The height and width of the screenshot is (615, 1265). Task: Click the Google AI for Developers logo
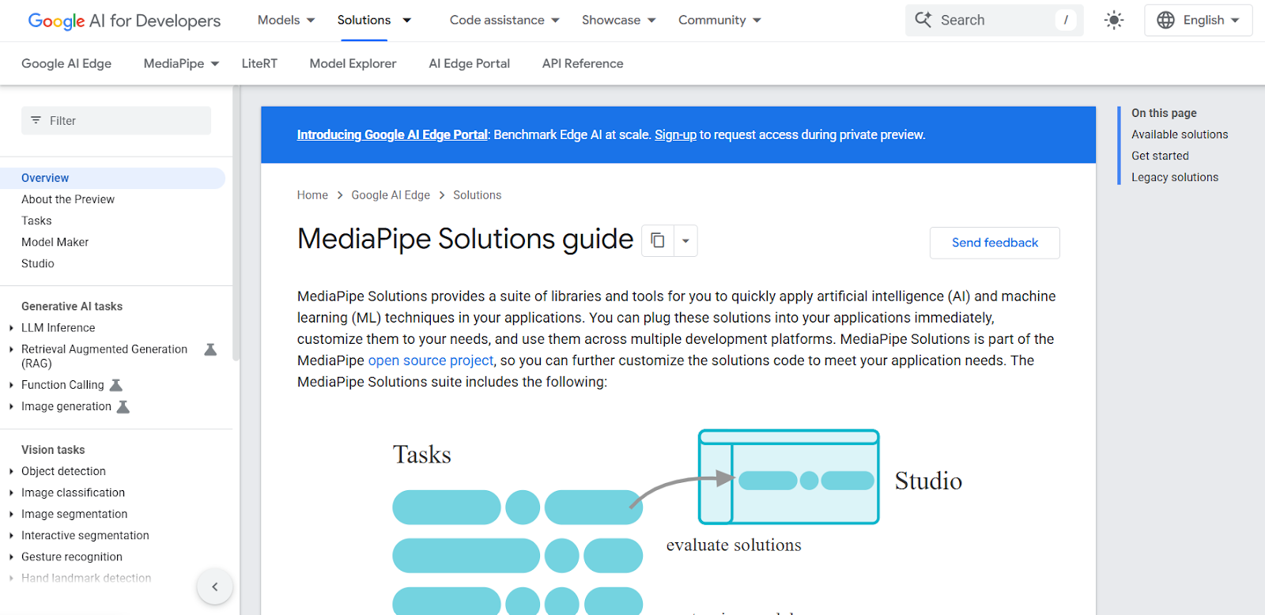click(x=124, y=21)
